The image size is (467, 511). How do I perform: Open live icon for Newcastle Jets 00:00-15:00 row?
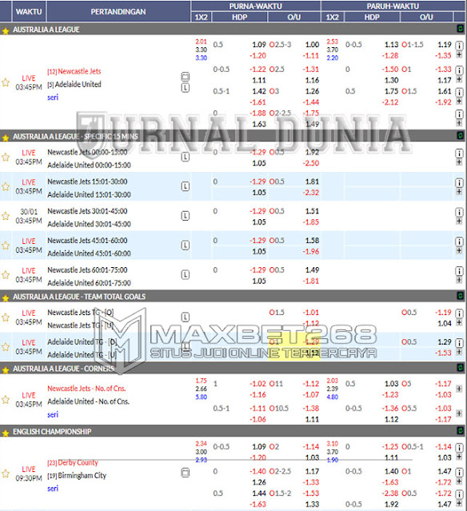(185, 157)
